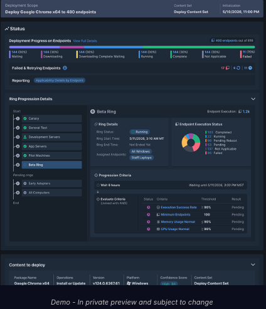Select the All Computers pending ring
Image resolution: width=266 pixels, height=309 pixels.
coord(52,192)
